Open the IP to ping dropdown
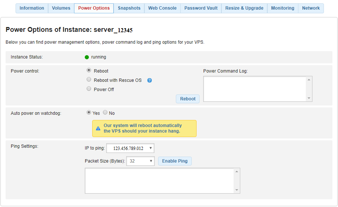Viewport: 338px width, 207px height. 130,148
